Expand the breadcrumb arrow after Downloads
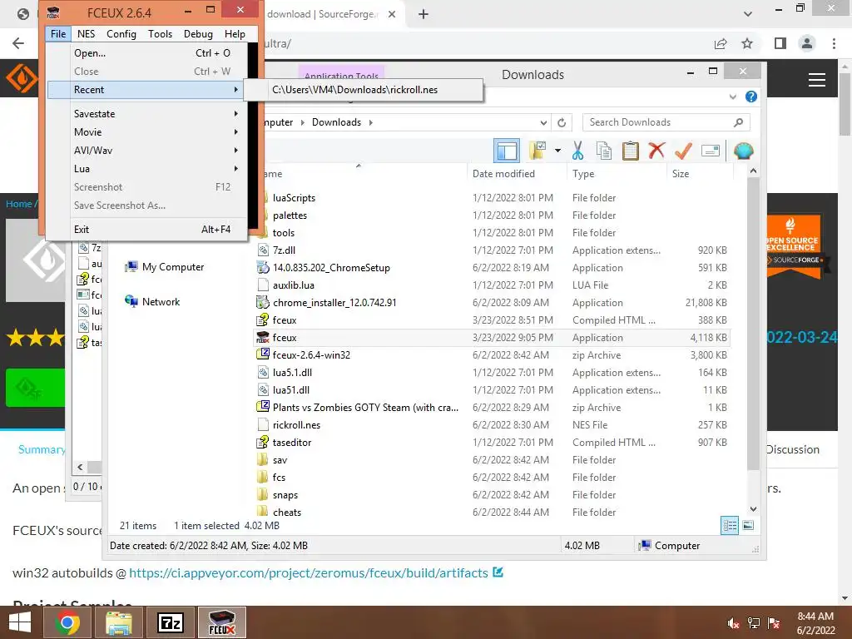 [370, 122]
